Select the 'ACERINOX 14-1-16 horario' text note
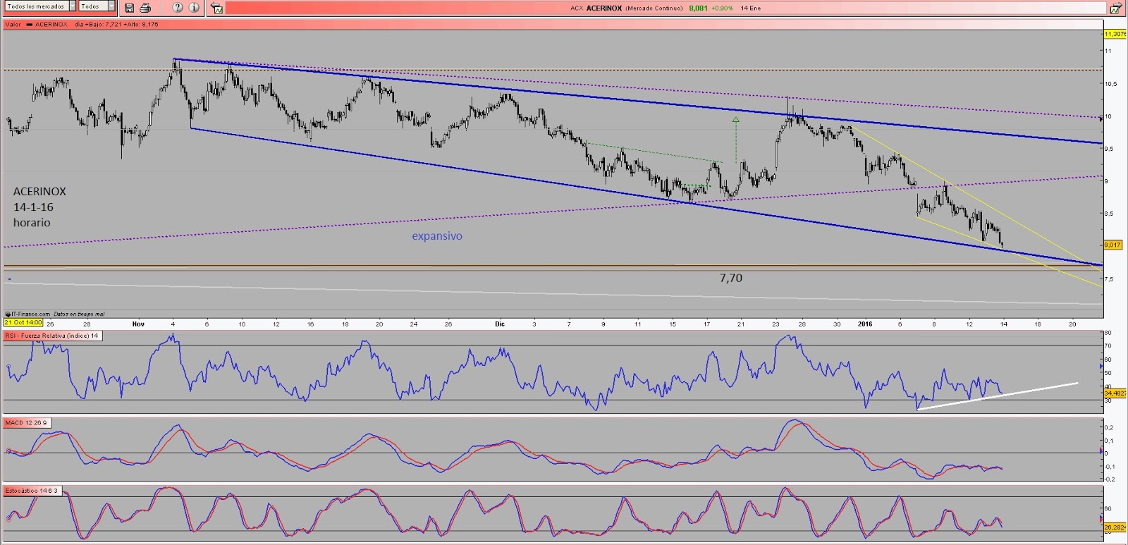Image resolution: width=1128 pixels, height=545 pixels. 39,207
